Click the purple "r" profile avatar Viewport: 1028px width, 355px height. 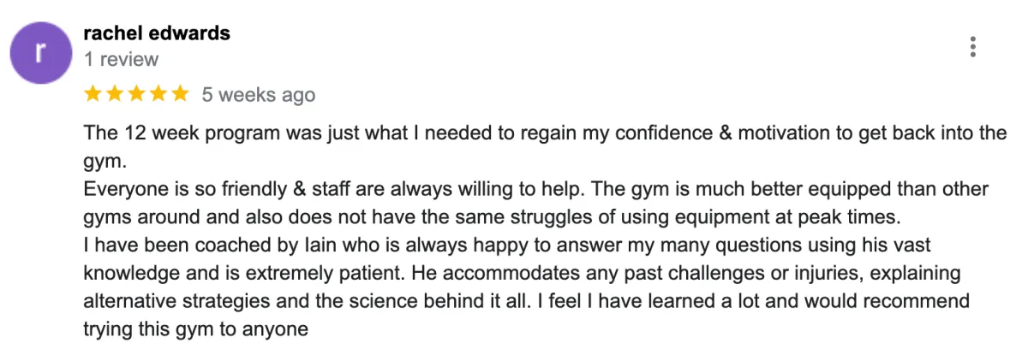click(x=39, y=53)
